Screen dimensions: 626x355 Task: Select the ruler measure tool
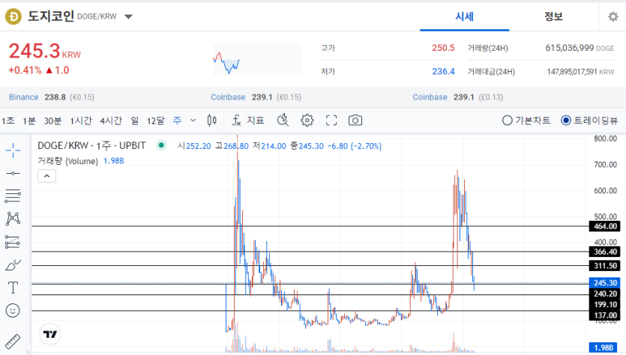point(13,339)
